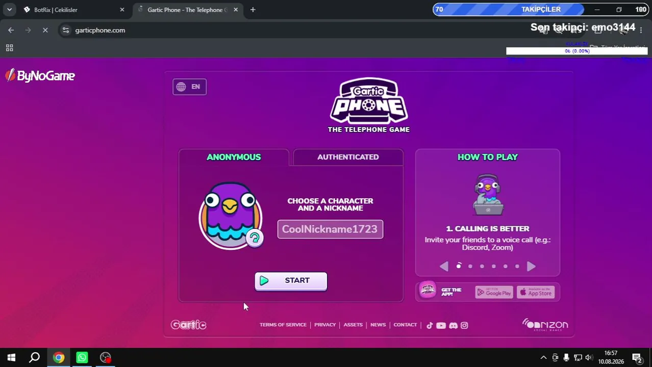Image resolution: width=652 pixels, height=367 pixels.
Task: Open Windows Start menu
Action: point(11,358)
